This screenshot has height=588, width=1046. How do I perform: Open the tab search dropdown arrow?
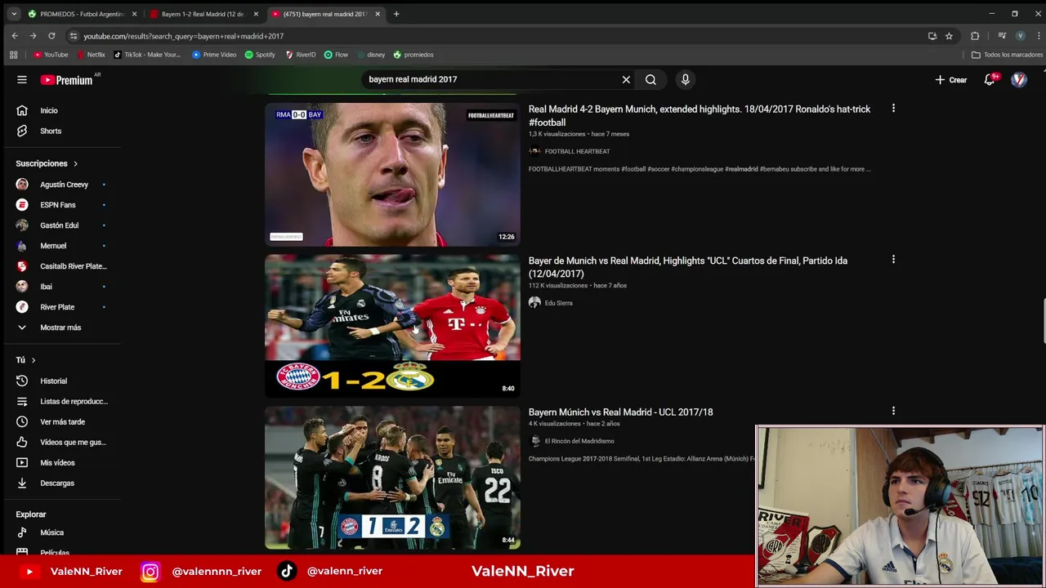coord(14,14)
